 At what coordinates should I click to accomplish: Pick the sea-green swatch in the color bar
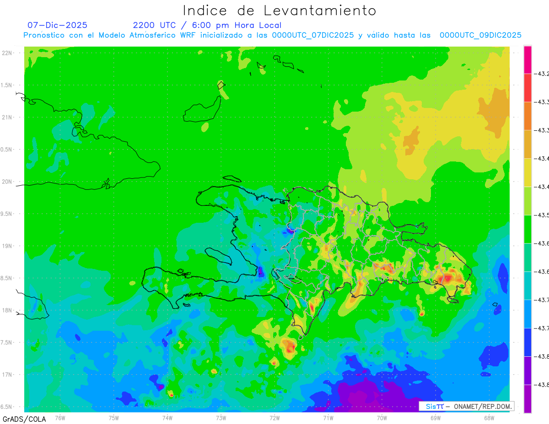tap(527, 258)
